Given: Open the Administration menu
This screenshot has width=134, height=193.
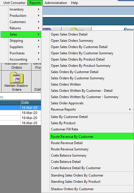Looking at the screenshot, I should click(x=56, y=3).
